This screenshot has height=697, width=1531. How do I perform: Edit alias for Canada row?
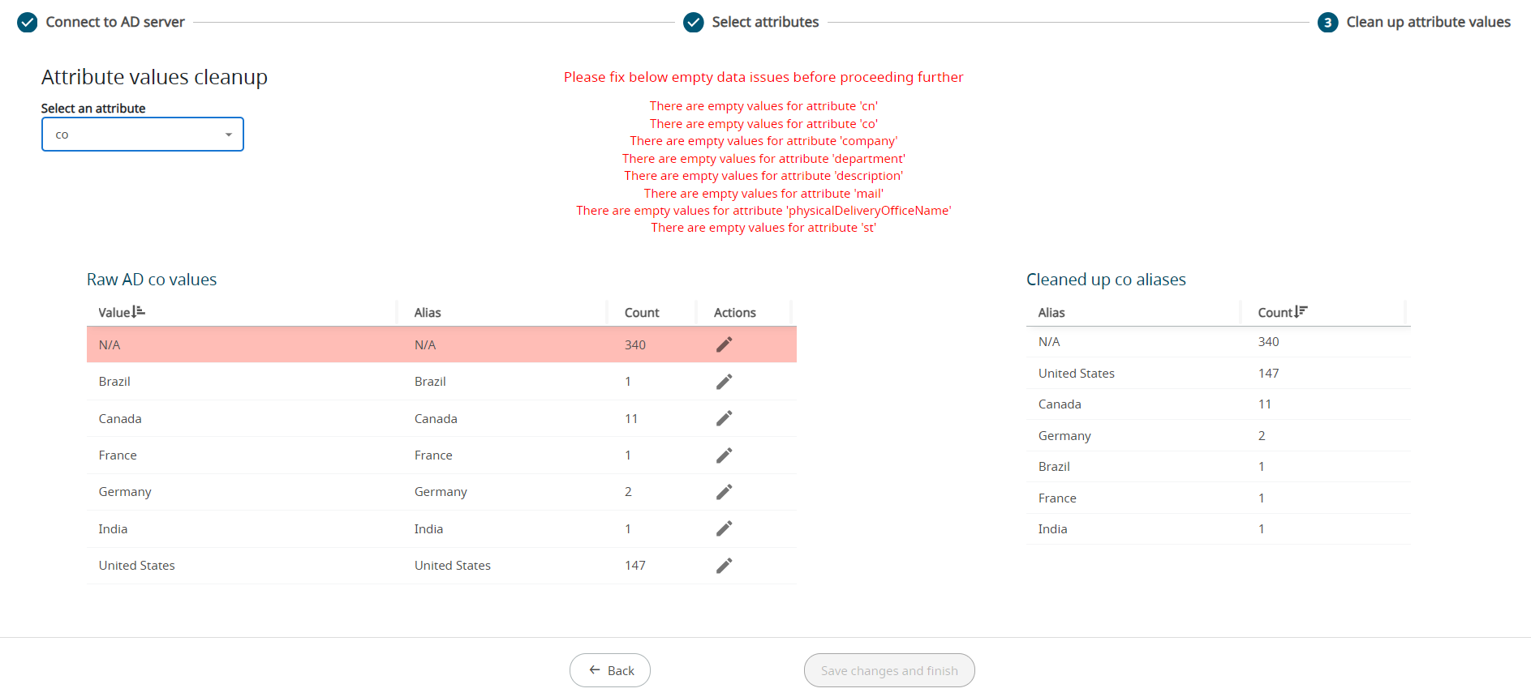click(x=724, y=418)
